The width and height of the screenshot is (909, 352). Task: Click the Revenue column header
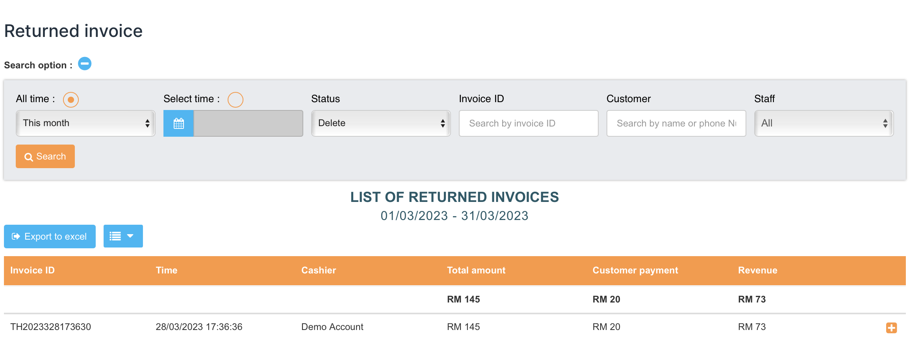pyautogui.click(x=757, y=270)
